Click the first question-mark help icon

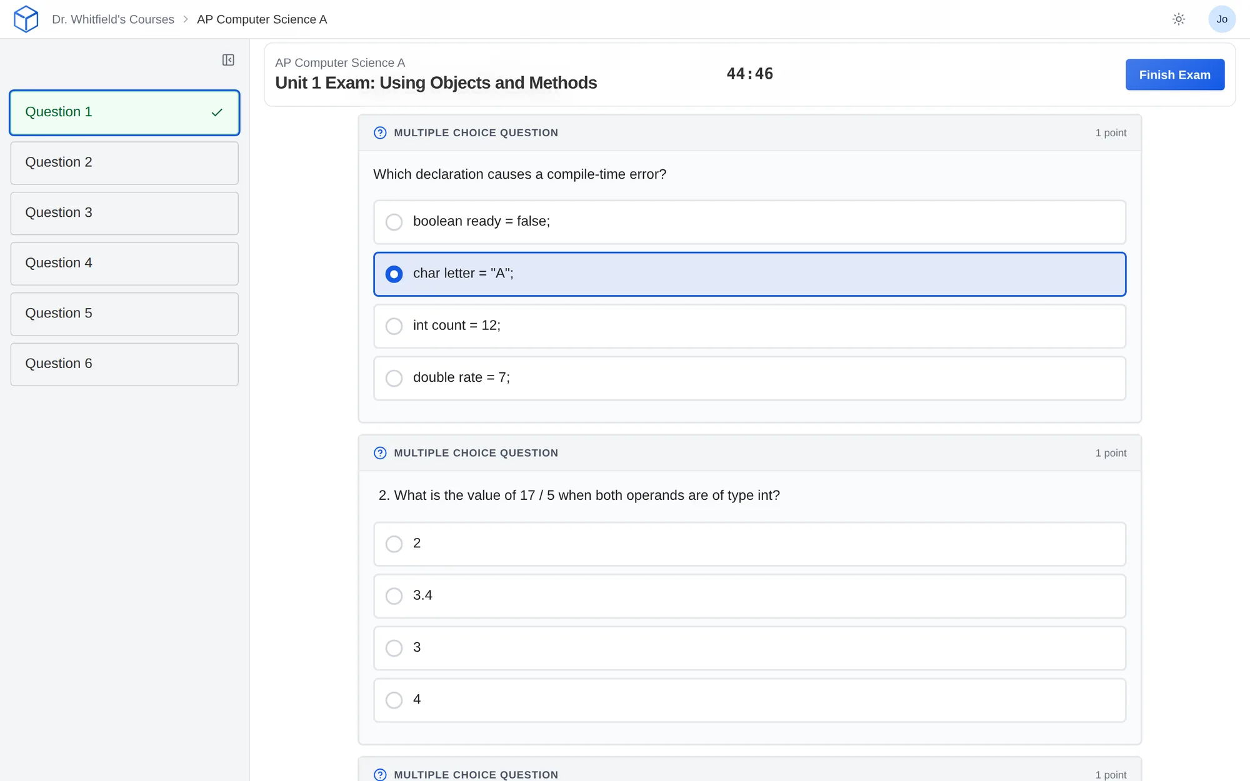click(380, 132)
